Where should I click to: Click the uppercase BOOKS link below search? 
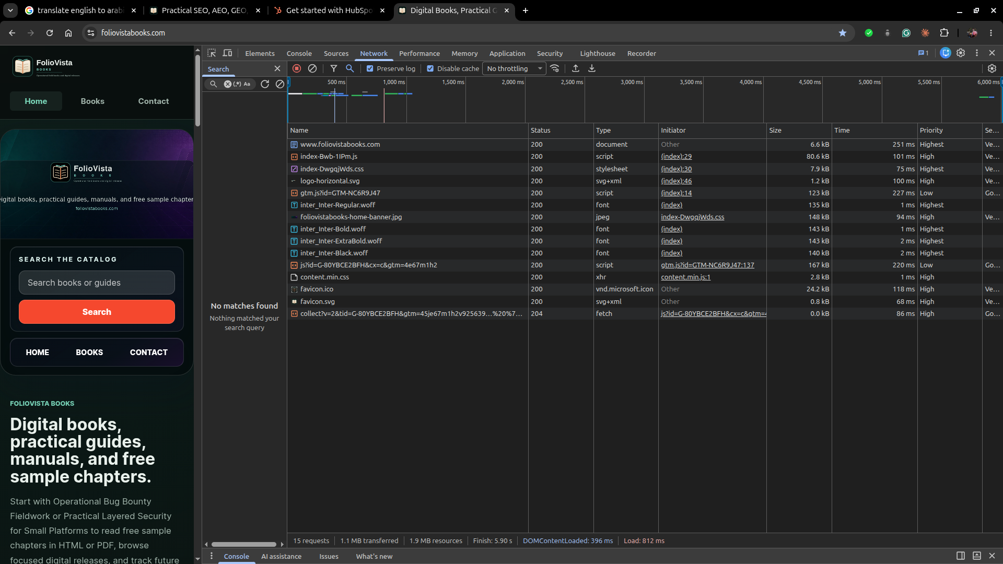(89, 352)
